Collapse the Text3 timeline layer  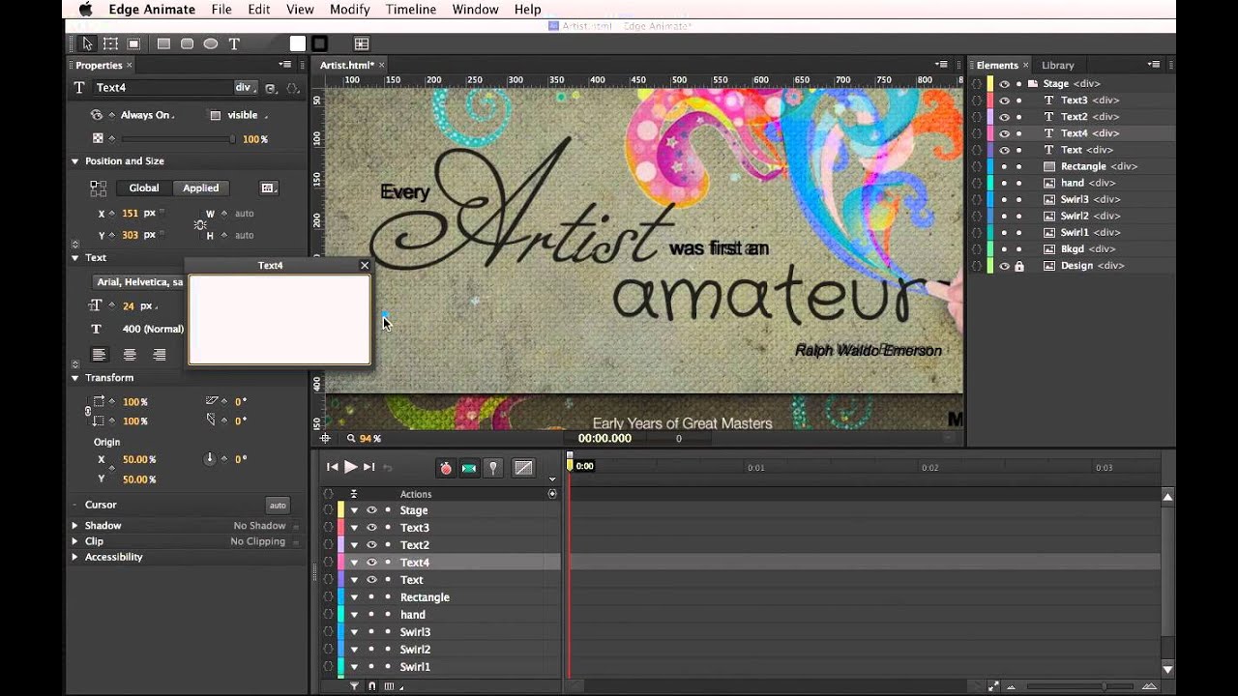tap(354, 528)
